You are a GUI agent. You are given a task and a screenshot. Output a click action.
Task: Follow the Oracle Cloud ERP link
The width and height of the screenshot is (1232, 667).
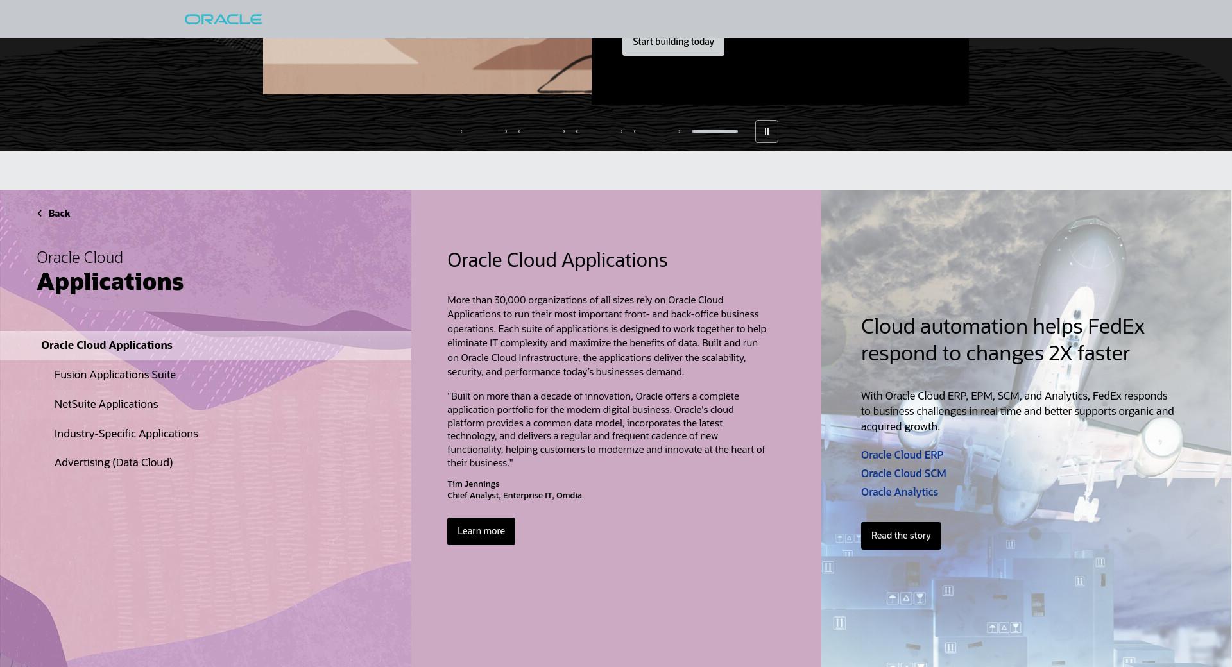click(902, 455)
